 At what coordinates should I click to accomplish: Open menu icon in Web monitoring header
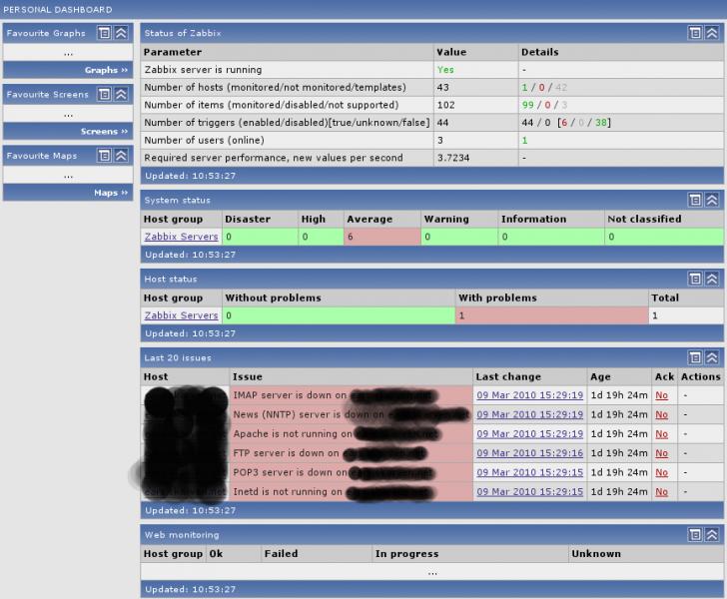click(695, 534)
